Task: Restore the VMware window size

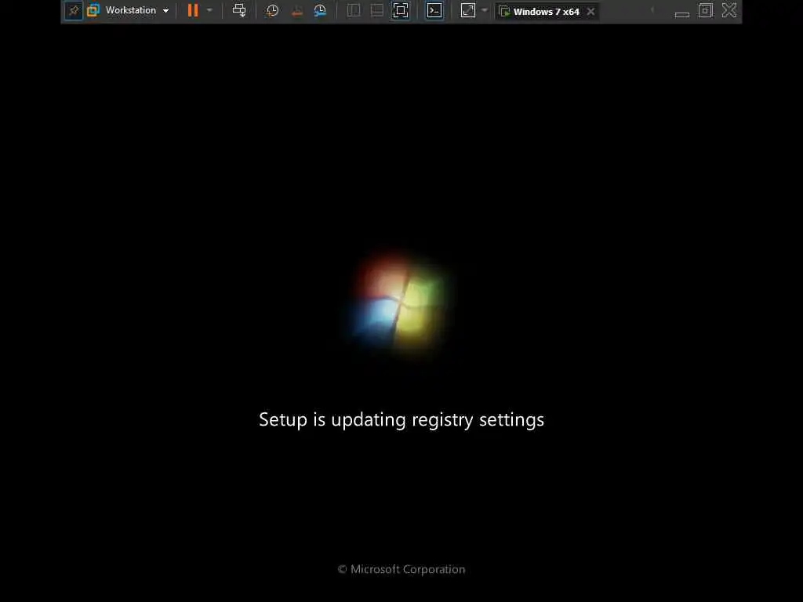Action: click(x=706, y=10)
